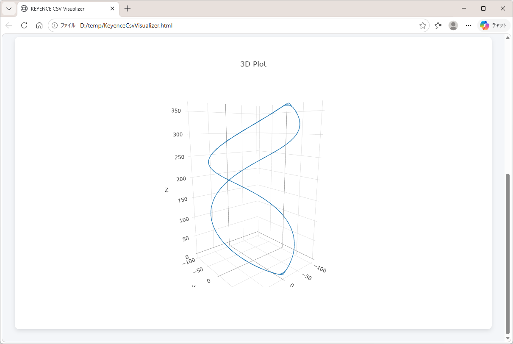The height and width of the screenshot is (344, 513).
Task: Open a new tab with plus button
Action: pos(128,8)
